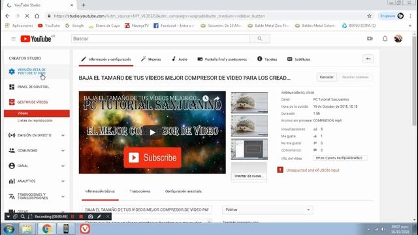Select the Configuración avanzada tab
Screen dimensions: 418x235
pos(184,191)
